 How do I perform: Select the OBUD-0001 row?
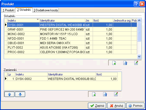[x=71, y=43]
